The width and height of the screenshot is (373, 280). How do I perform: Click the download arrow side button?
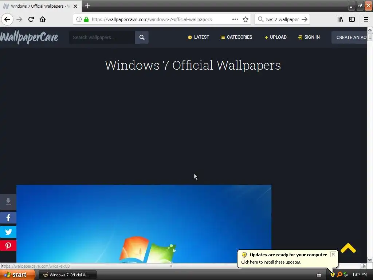(x=8, y=202)
